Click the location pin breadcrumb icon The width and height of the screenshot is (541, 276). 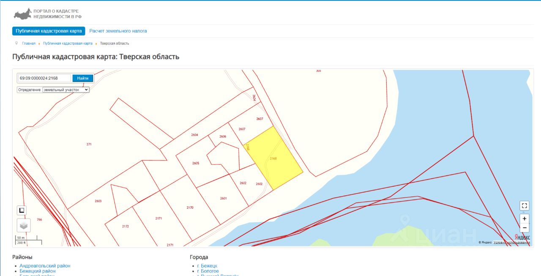(x=16, y=43)
